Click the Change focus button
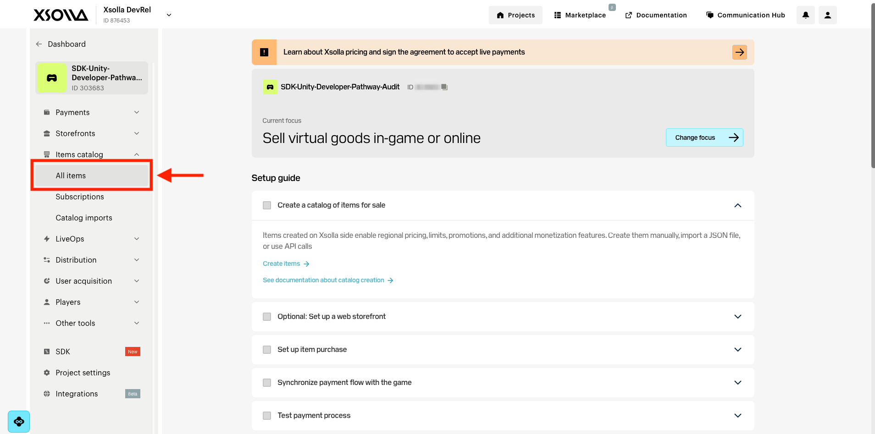The width and height of the screenshot is (875, 434). point(704,137)
